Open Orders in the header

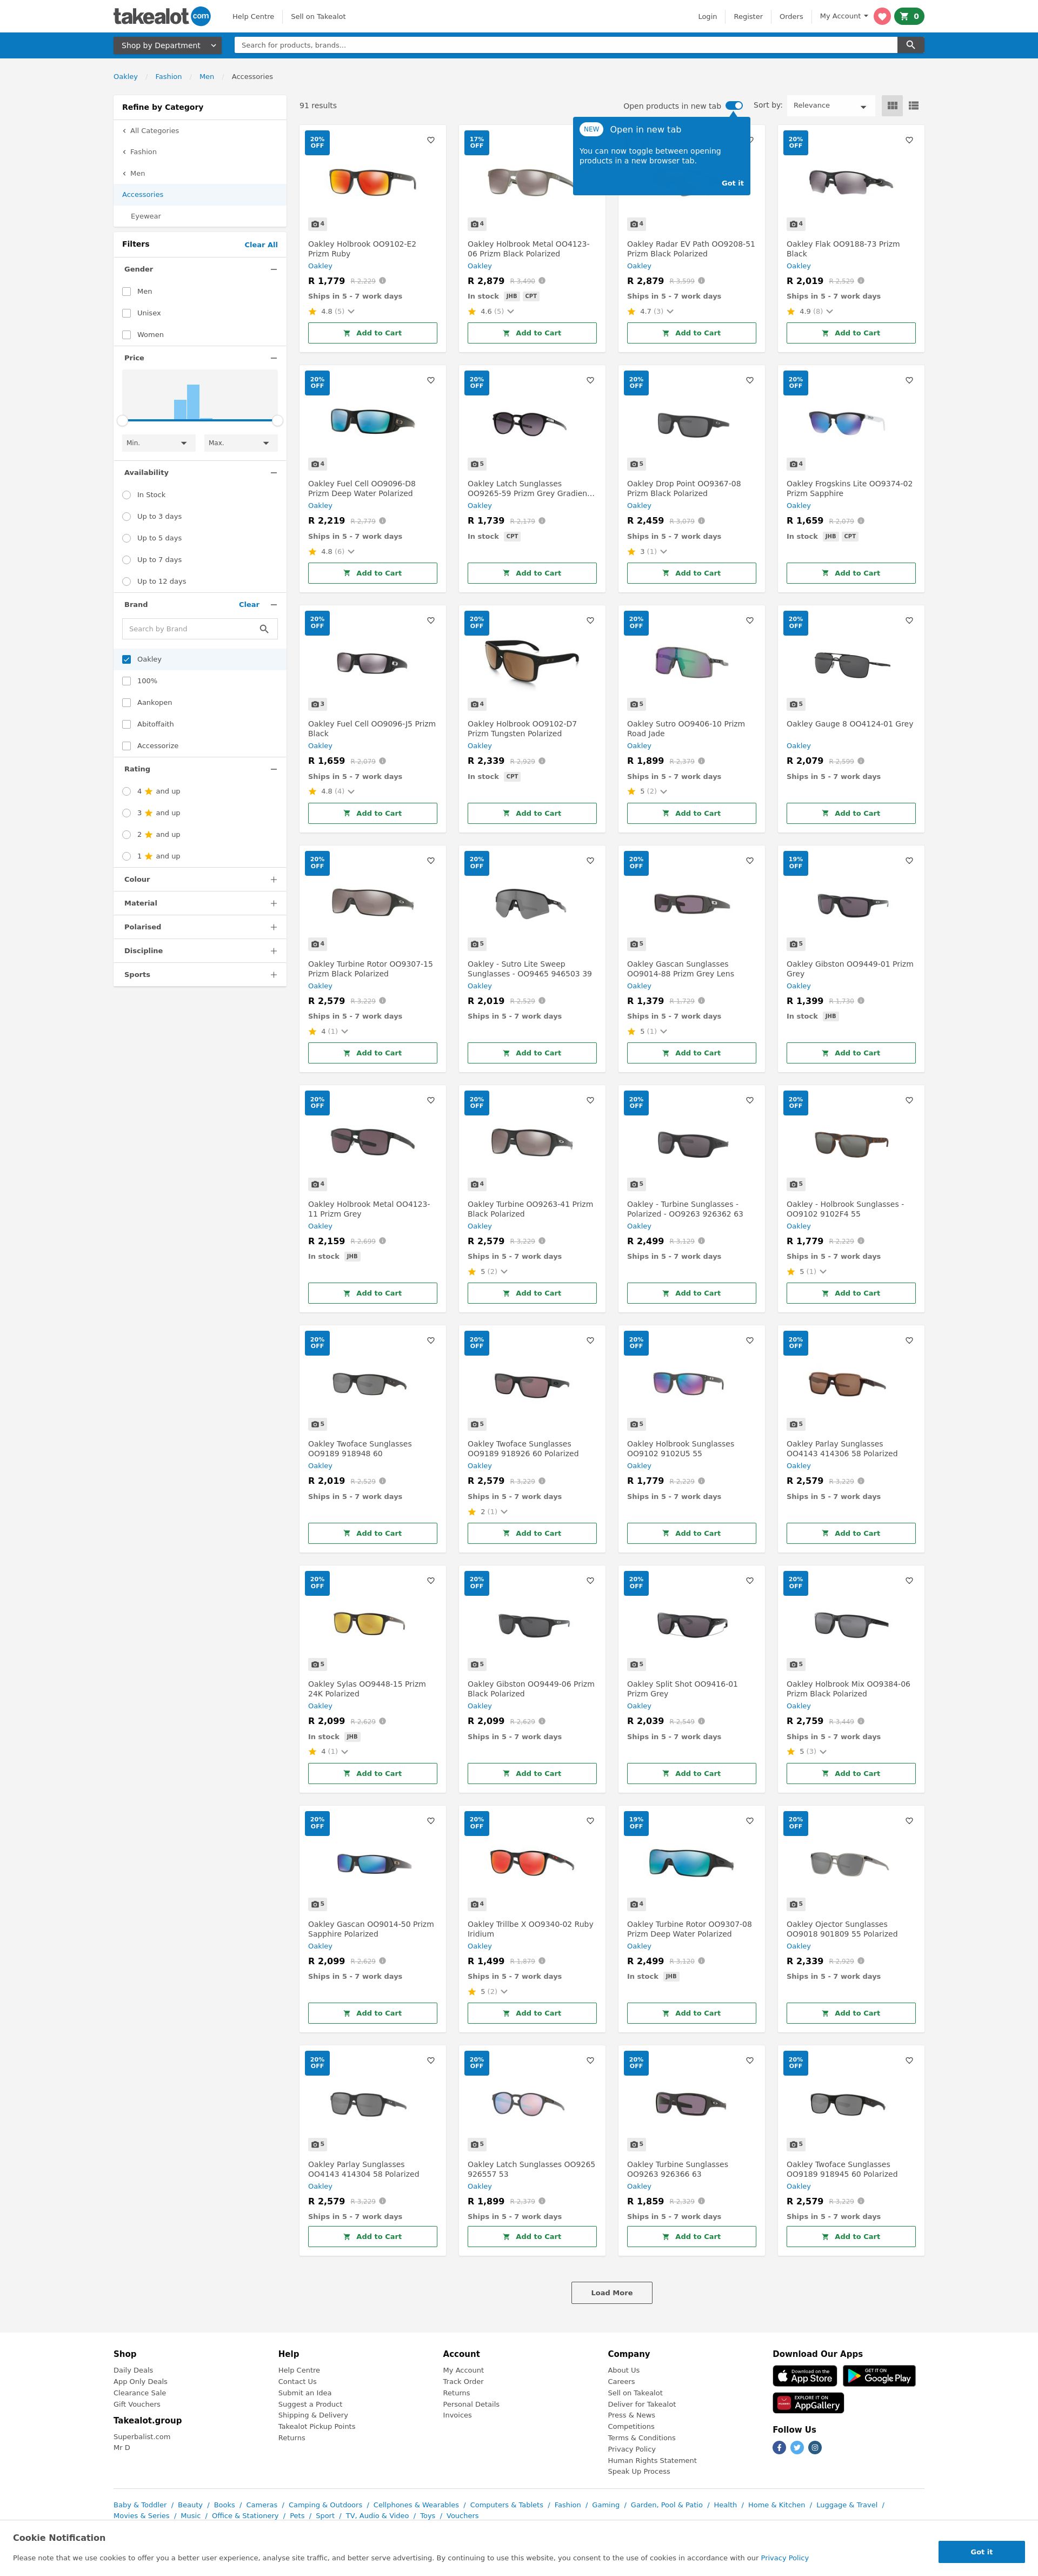pyautogui.click(x=791, y=16)
